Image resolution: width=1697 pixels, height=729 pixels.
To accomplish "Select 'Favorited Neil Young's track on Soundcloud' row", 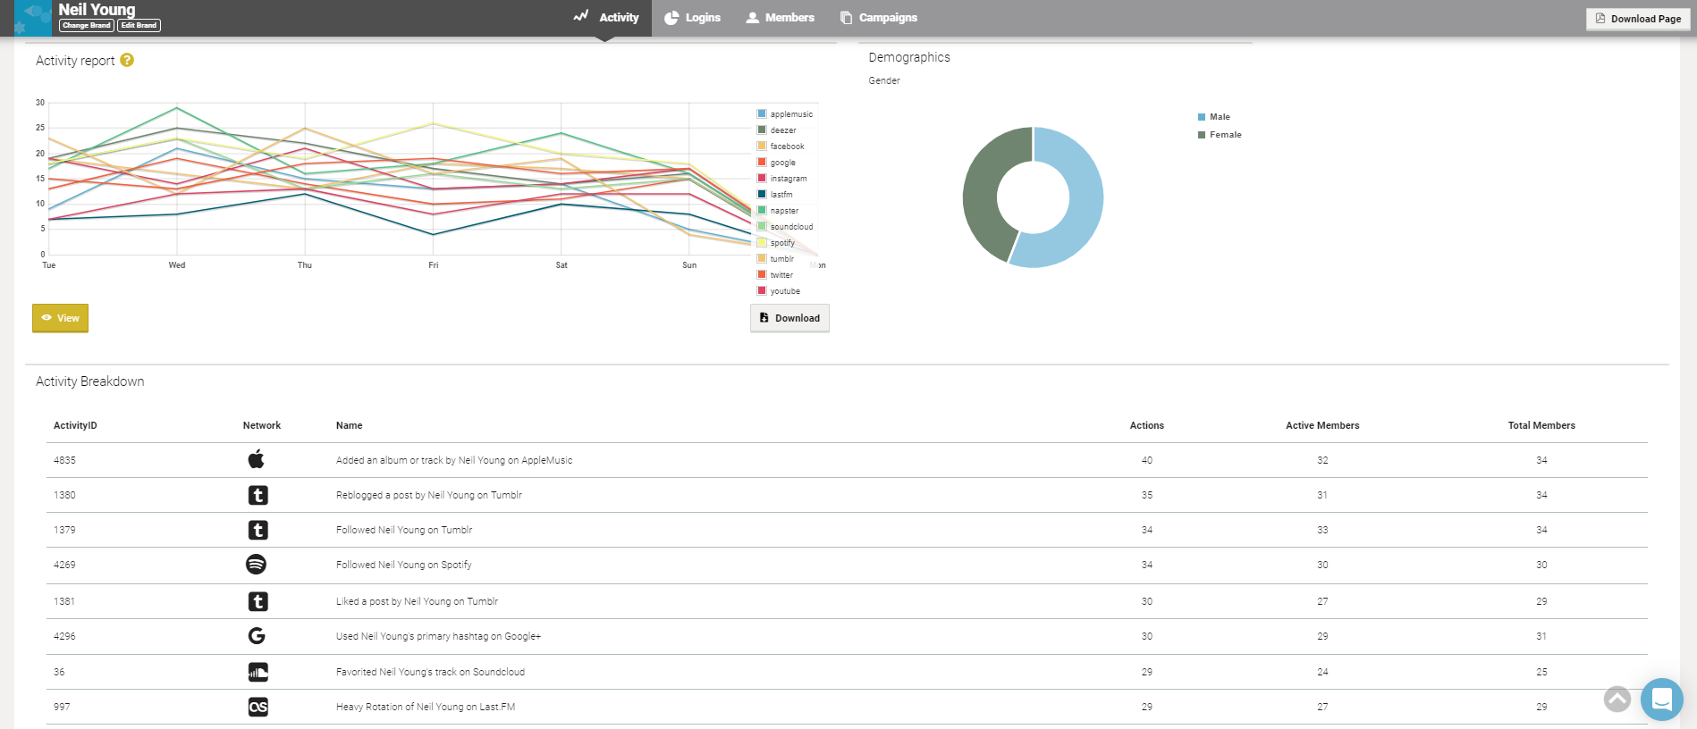I will tap(847, 672).
